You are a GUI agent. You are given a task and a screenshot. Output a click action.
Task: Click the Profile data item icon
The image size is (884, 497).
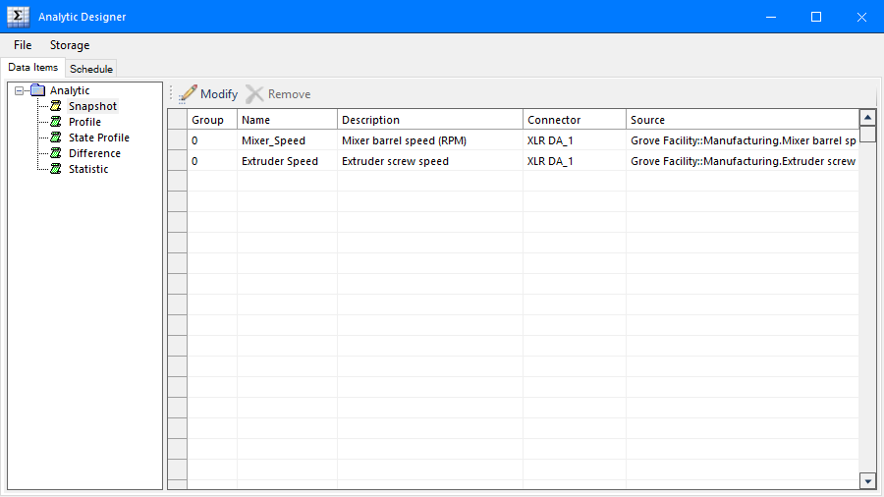coord(56,122)
